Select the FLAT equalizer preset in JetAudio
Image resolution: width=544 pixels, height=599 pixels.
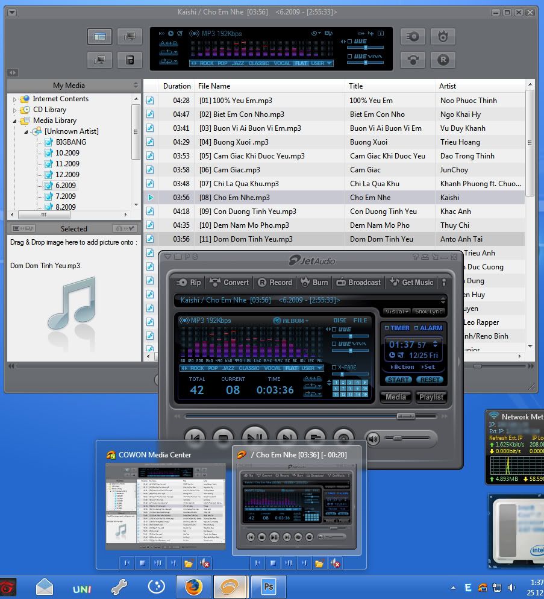coord(291,368)
